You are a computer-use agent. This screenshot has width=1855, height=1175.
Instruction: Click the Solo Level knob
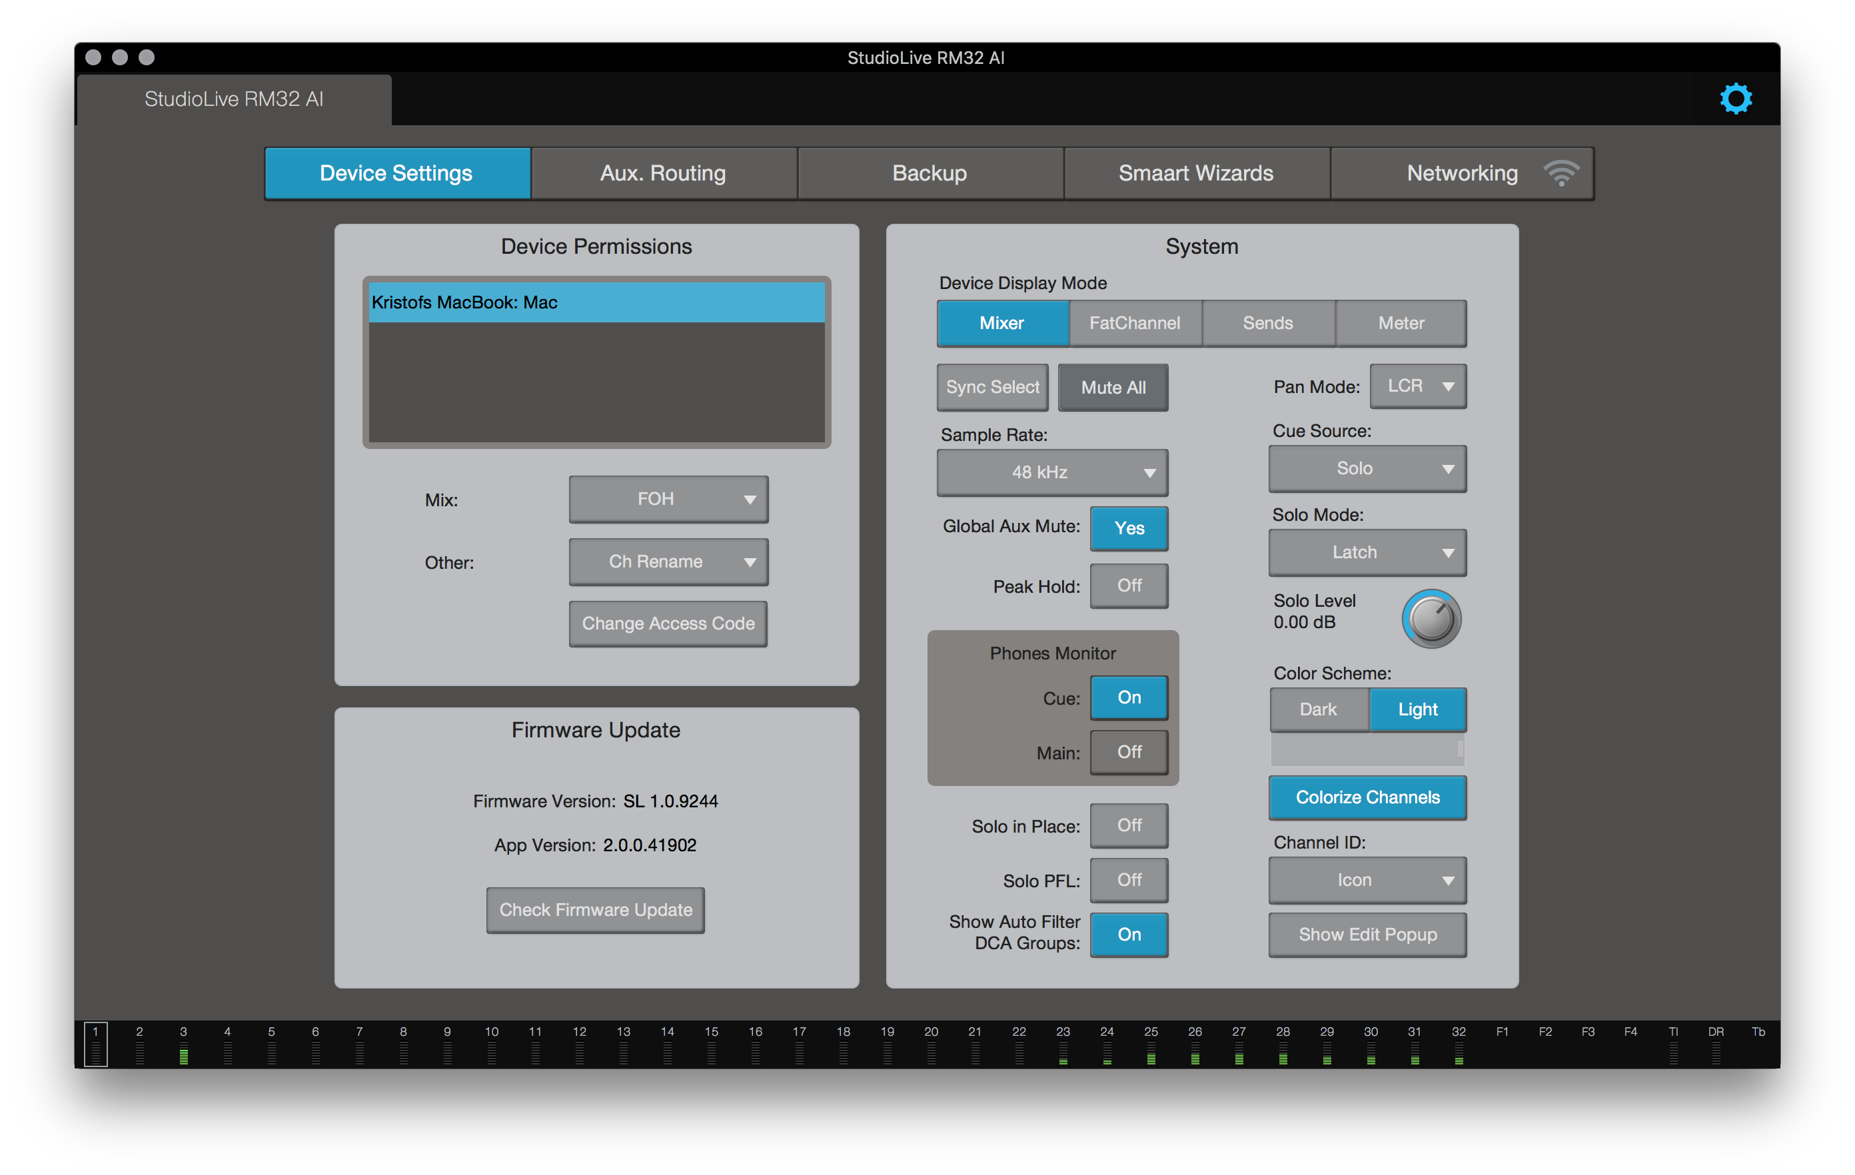click(x=1432, y=619)
